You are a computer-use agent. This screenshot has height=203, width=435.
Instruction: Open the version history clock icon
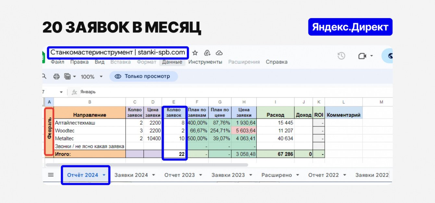[x=341, y=56]
